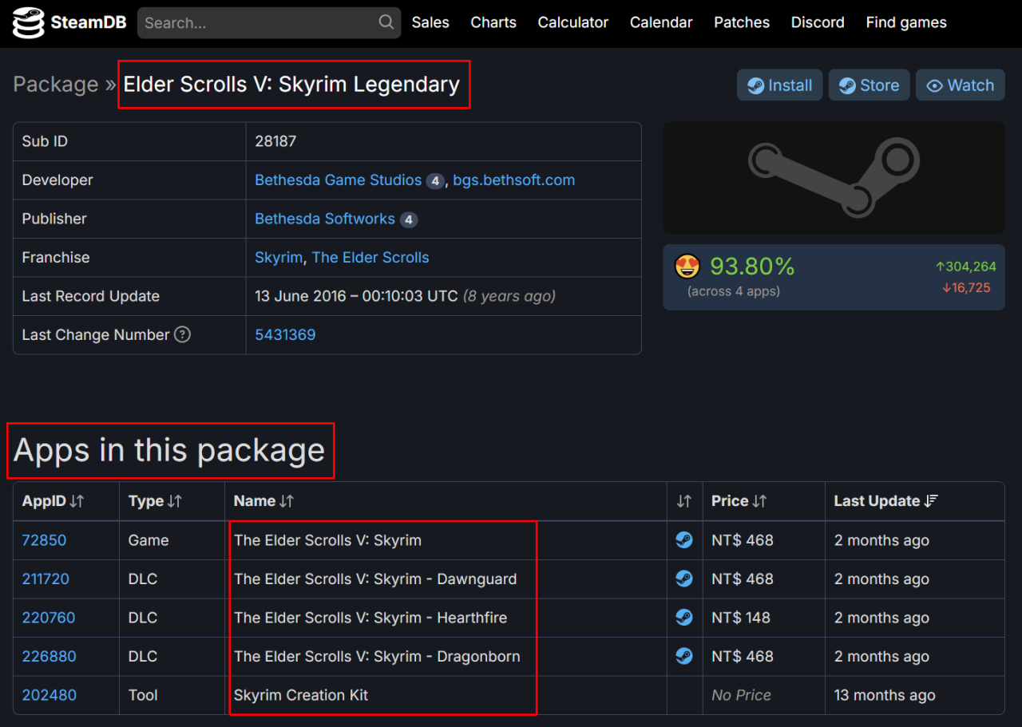Open the Patches menu item
Screen dimensions: 1022x727
coord(742,22)
